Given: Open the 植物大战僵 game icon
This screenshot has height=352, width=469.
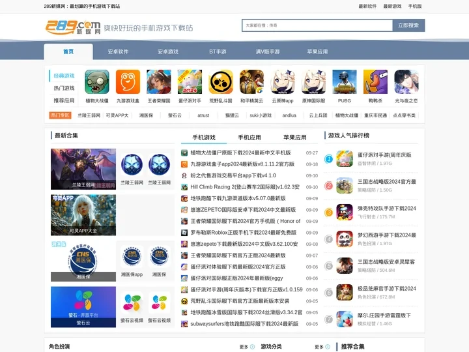Looking at the screenshot, I should (x=97, y=81).
